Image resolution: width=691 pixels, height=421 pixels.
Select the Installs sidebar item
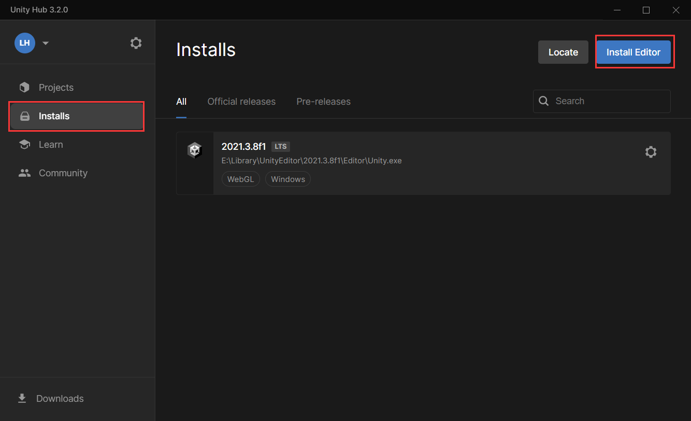[x=77, y=116]
